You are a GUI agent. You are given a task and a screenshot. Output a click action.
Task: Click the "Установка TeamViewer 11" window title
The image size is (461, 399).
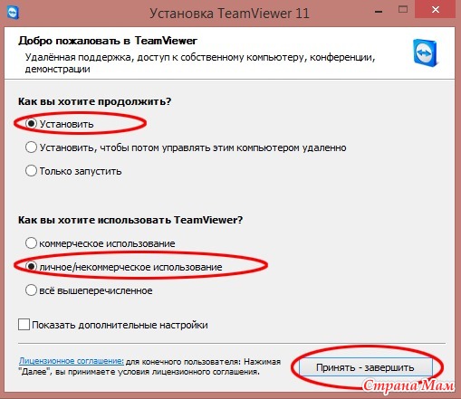click(229, 14)
